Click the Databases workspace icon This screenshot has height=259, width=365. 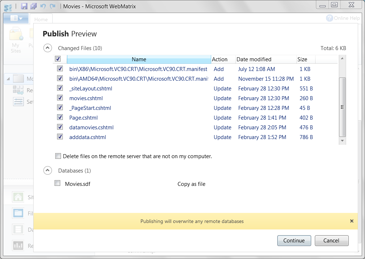(x=18, y=229)
